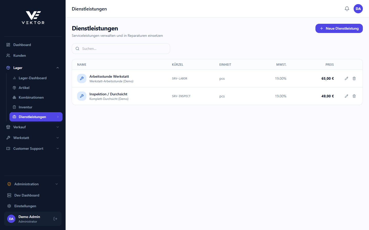
Task: Click the Komplett-Durchsicht (Demo) description
Action: pos(109,99)
